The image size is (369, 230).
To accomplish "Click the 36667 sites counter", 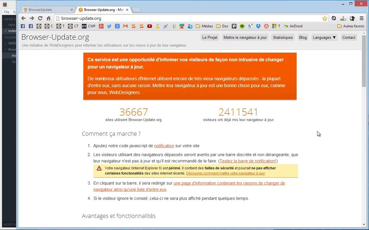I will coord(134,112).
